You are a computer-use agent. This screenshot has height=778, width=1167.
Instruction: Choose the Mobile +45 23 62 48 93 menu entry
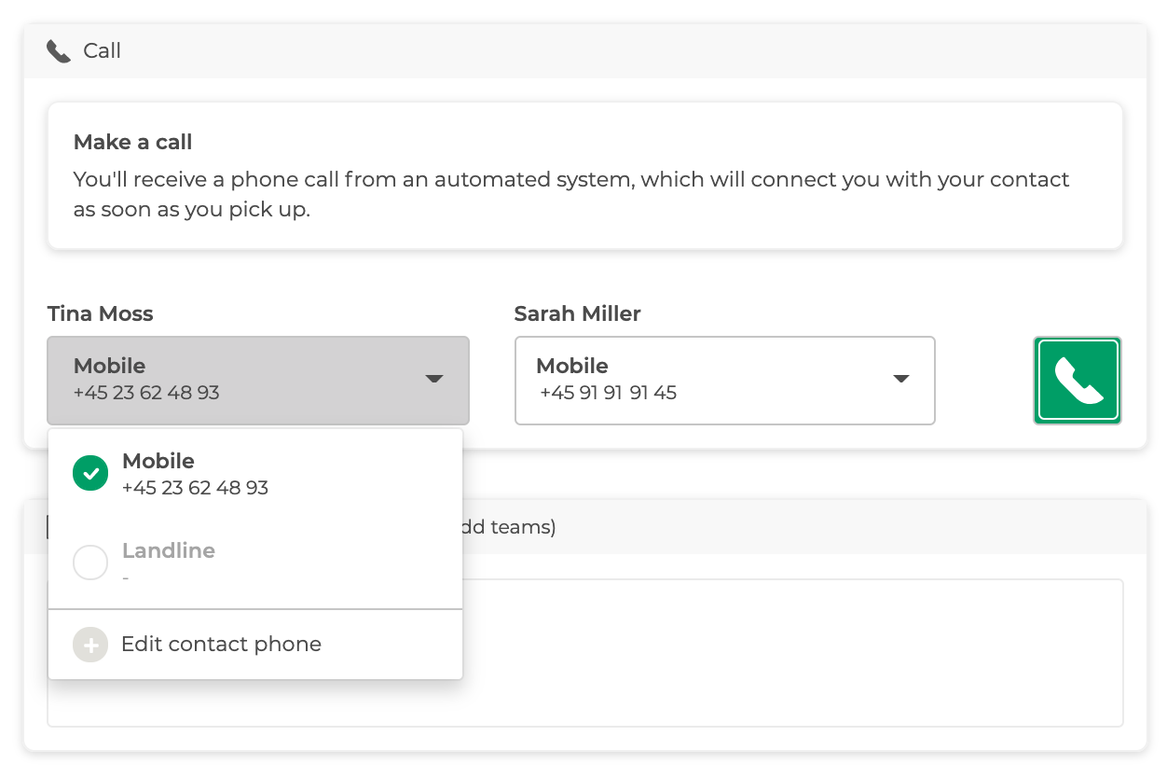coord(255,474)
